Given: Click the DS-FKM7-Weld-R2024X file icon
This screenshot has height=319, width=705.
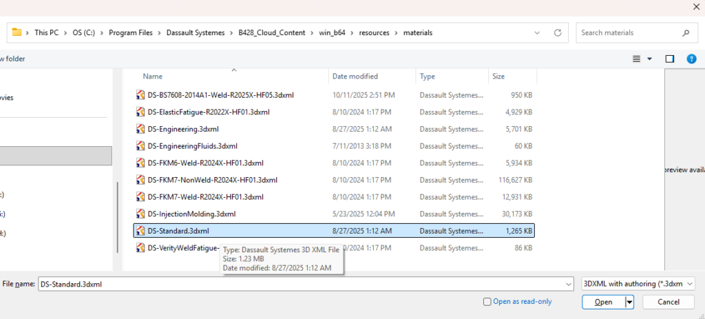Looking at the screenshot, I should [x=140, y=196].
